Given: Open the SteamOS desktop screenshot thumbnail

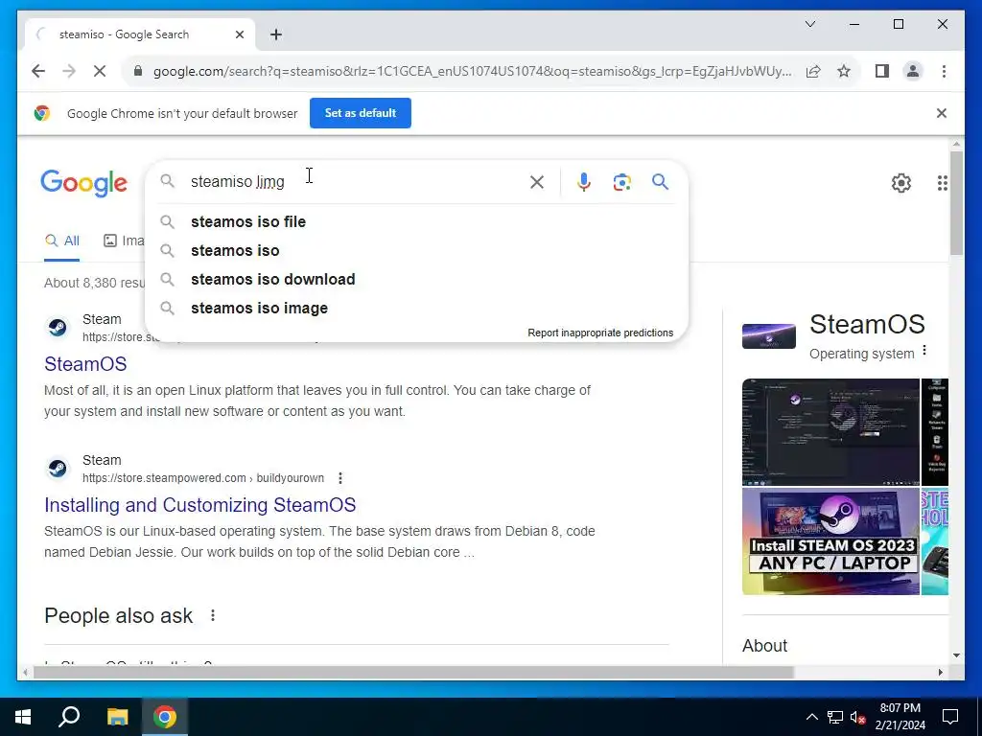Looking at the screenshot, I should tap(830, 432).
